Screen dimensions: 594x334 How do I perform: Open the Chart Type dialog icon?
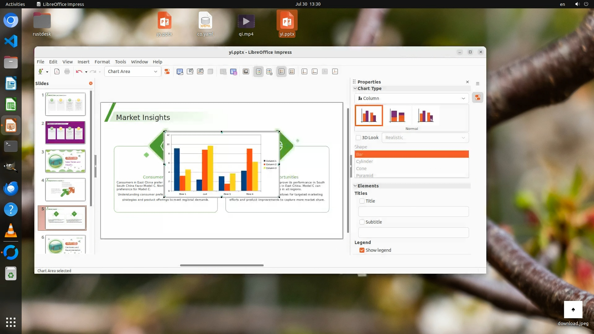coord(180,71)
